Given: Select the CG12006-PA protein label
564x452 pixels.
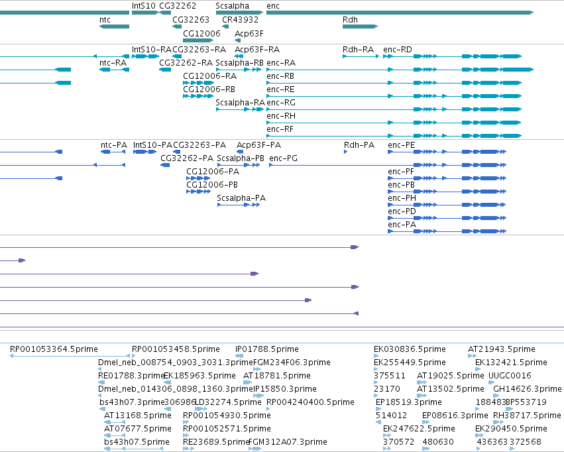Looking at the screenshot, I should coord(213,172).
